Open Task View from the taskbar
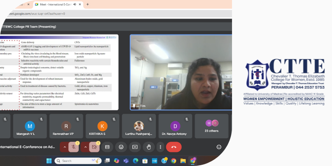332x166 pixels. 107,161
